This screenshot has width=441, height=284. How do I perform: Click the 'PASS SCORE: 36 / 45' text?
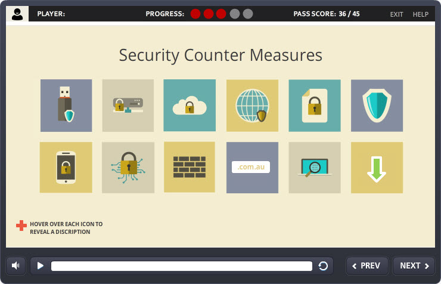(327, 14)
